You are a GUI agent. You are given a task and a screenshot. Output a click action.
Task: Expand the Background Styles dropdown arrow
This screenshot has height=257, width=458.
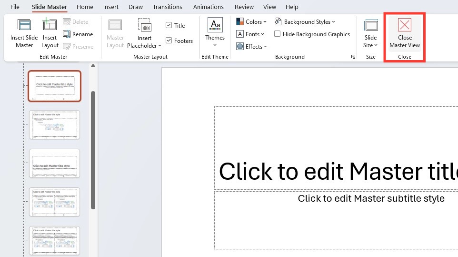click(x=334, y=22)
